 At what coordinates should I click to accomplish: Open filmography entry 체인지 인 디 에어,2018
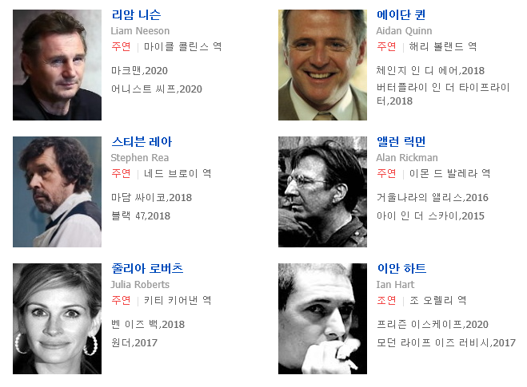[430, 71]
